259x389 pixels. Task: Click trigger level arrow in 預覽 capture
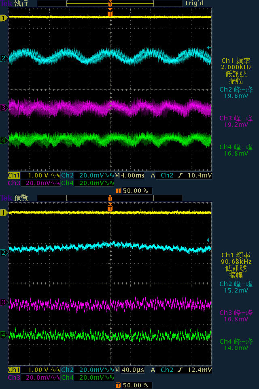(209, 240)
